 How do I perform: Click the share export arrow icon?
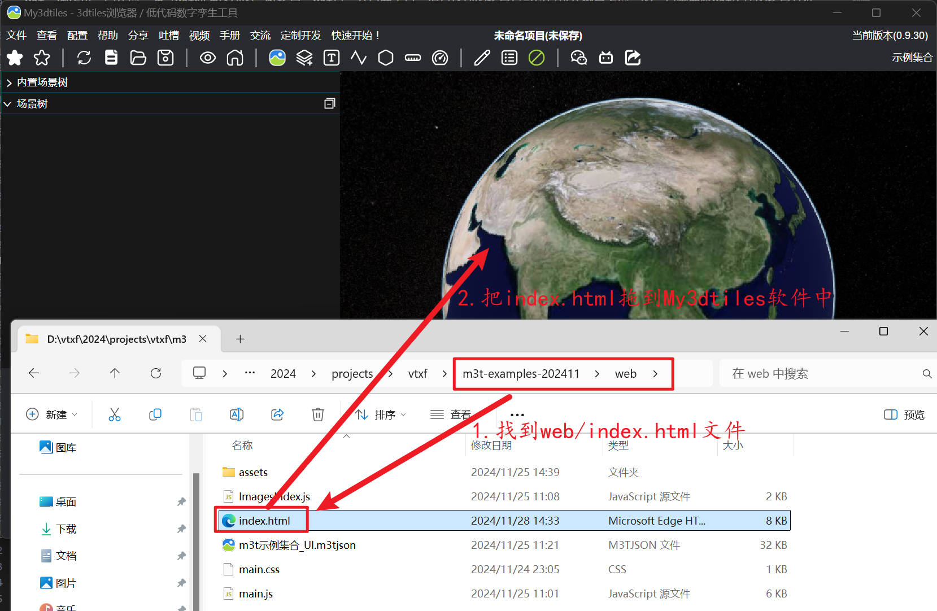(x=633, y=58)
